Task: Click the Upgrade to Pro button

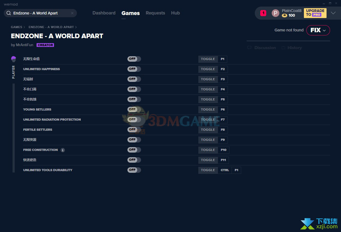Action: click(x=315, y=13)
